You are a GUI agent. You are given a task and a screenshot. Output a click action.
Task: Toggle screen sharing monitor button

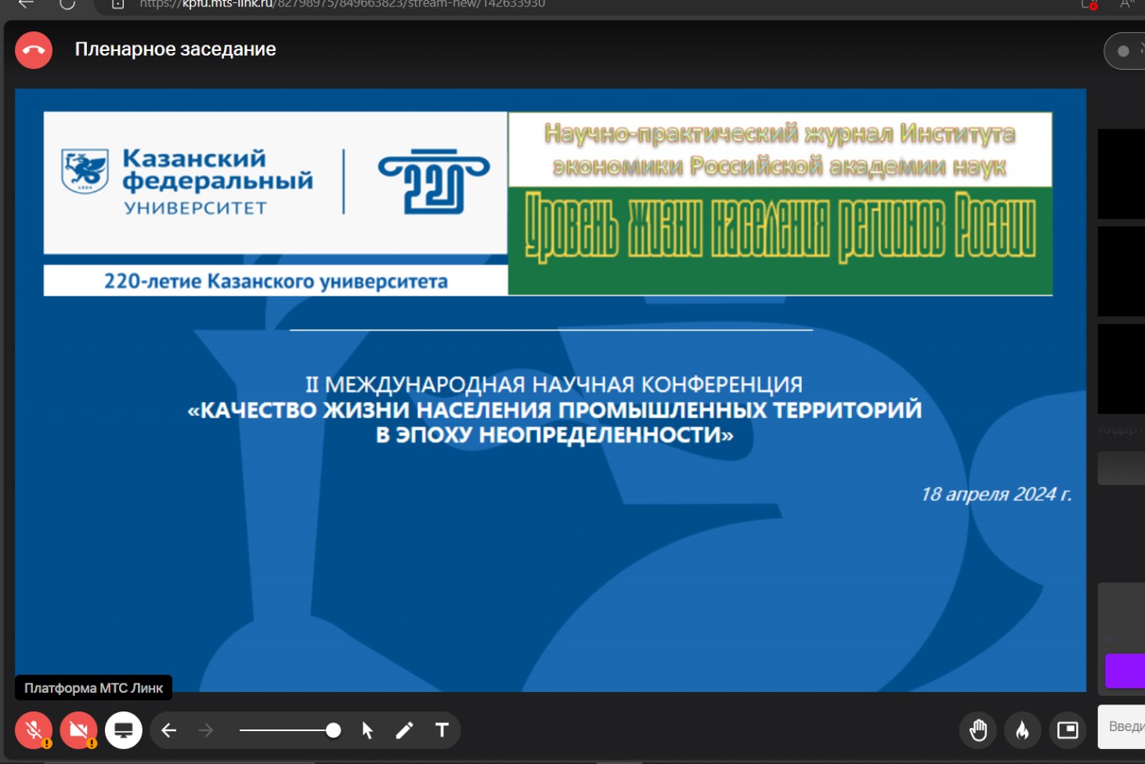124,730
